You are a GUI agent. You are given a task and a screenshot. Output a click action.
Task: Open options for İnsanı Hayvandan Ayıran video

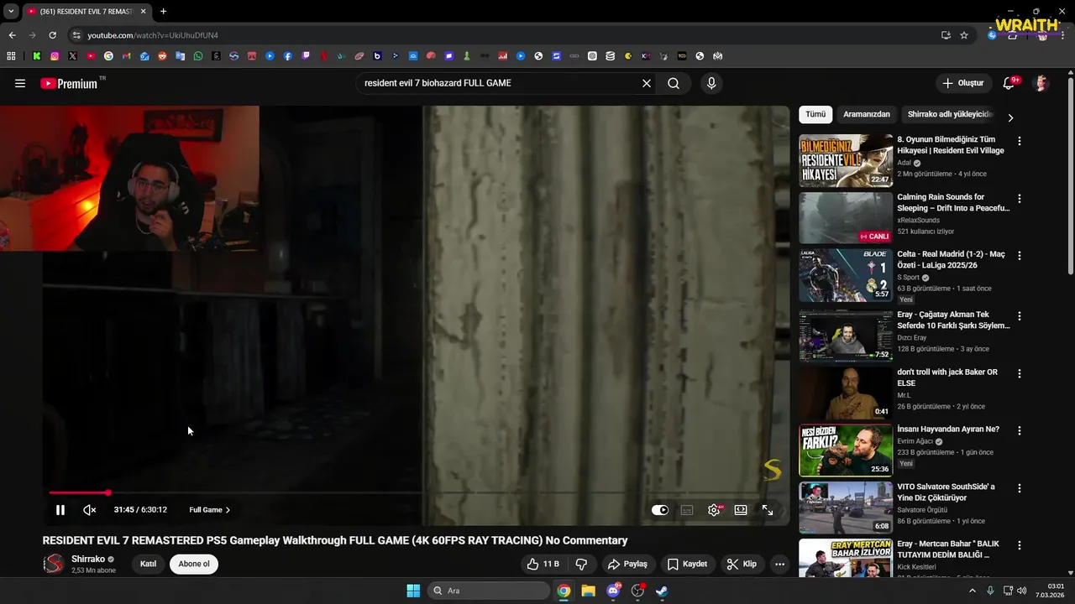click(x=1020, y=430)
